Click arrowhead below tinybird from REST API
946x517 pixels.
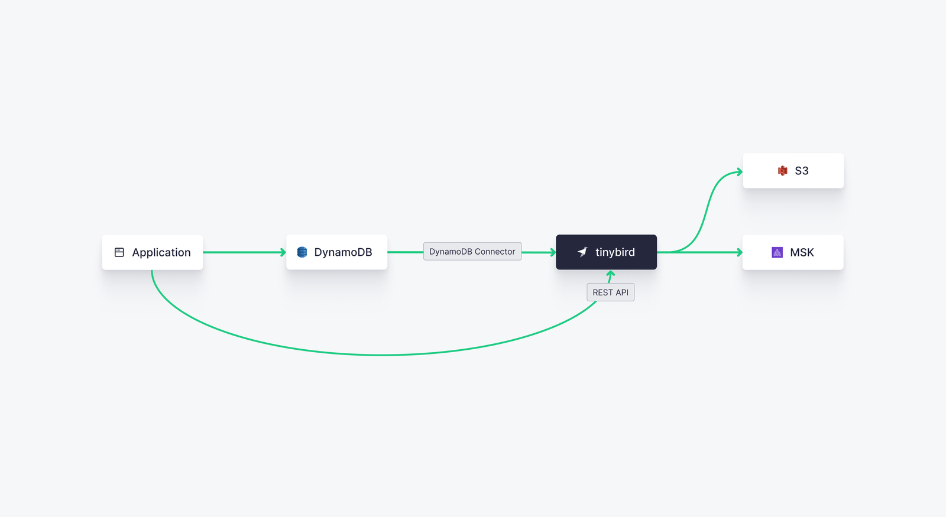[611, 274]
